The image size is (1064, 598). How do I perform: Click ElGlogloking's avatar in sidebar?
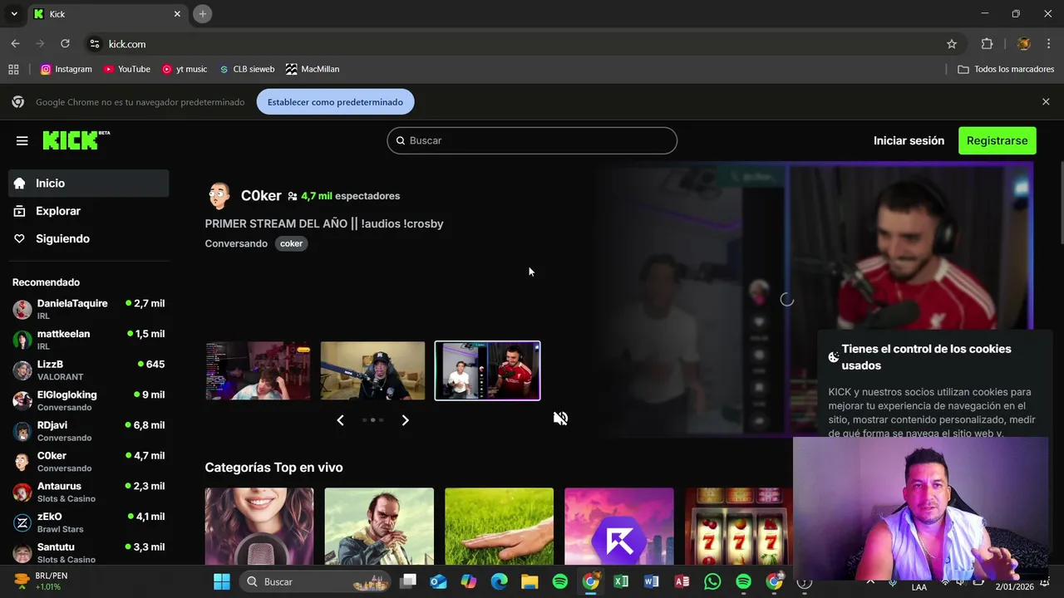pos(22,401)
